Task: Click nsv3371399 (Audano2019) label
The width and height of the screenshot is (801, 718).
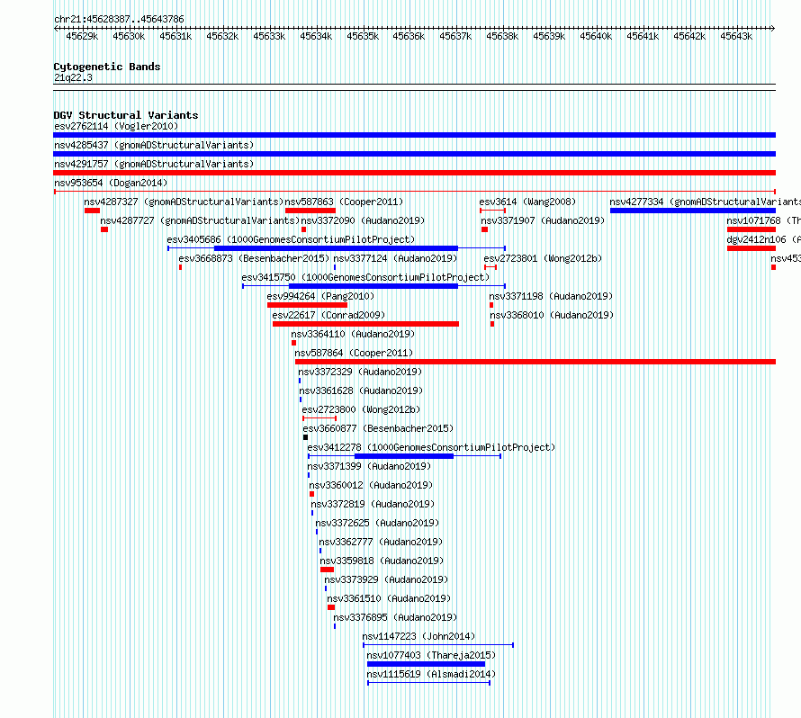Action: 369,466
